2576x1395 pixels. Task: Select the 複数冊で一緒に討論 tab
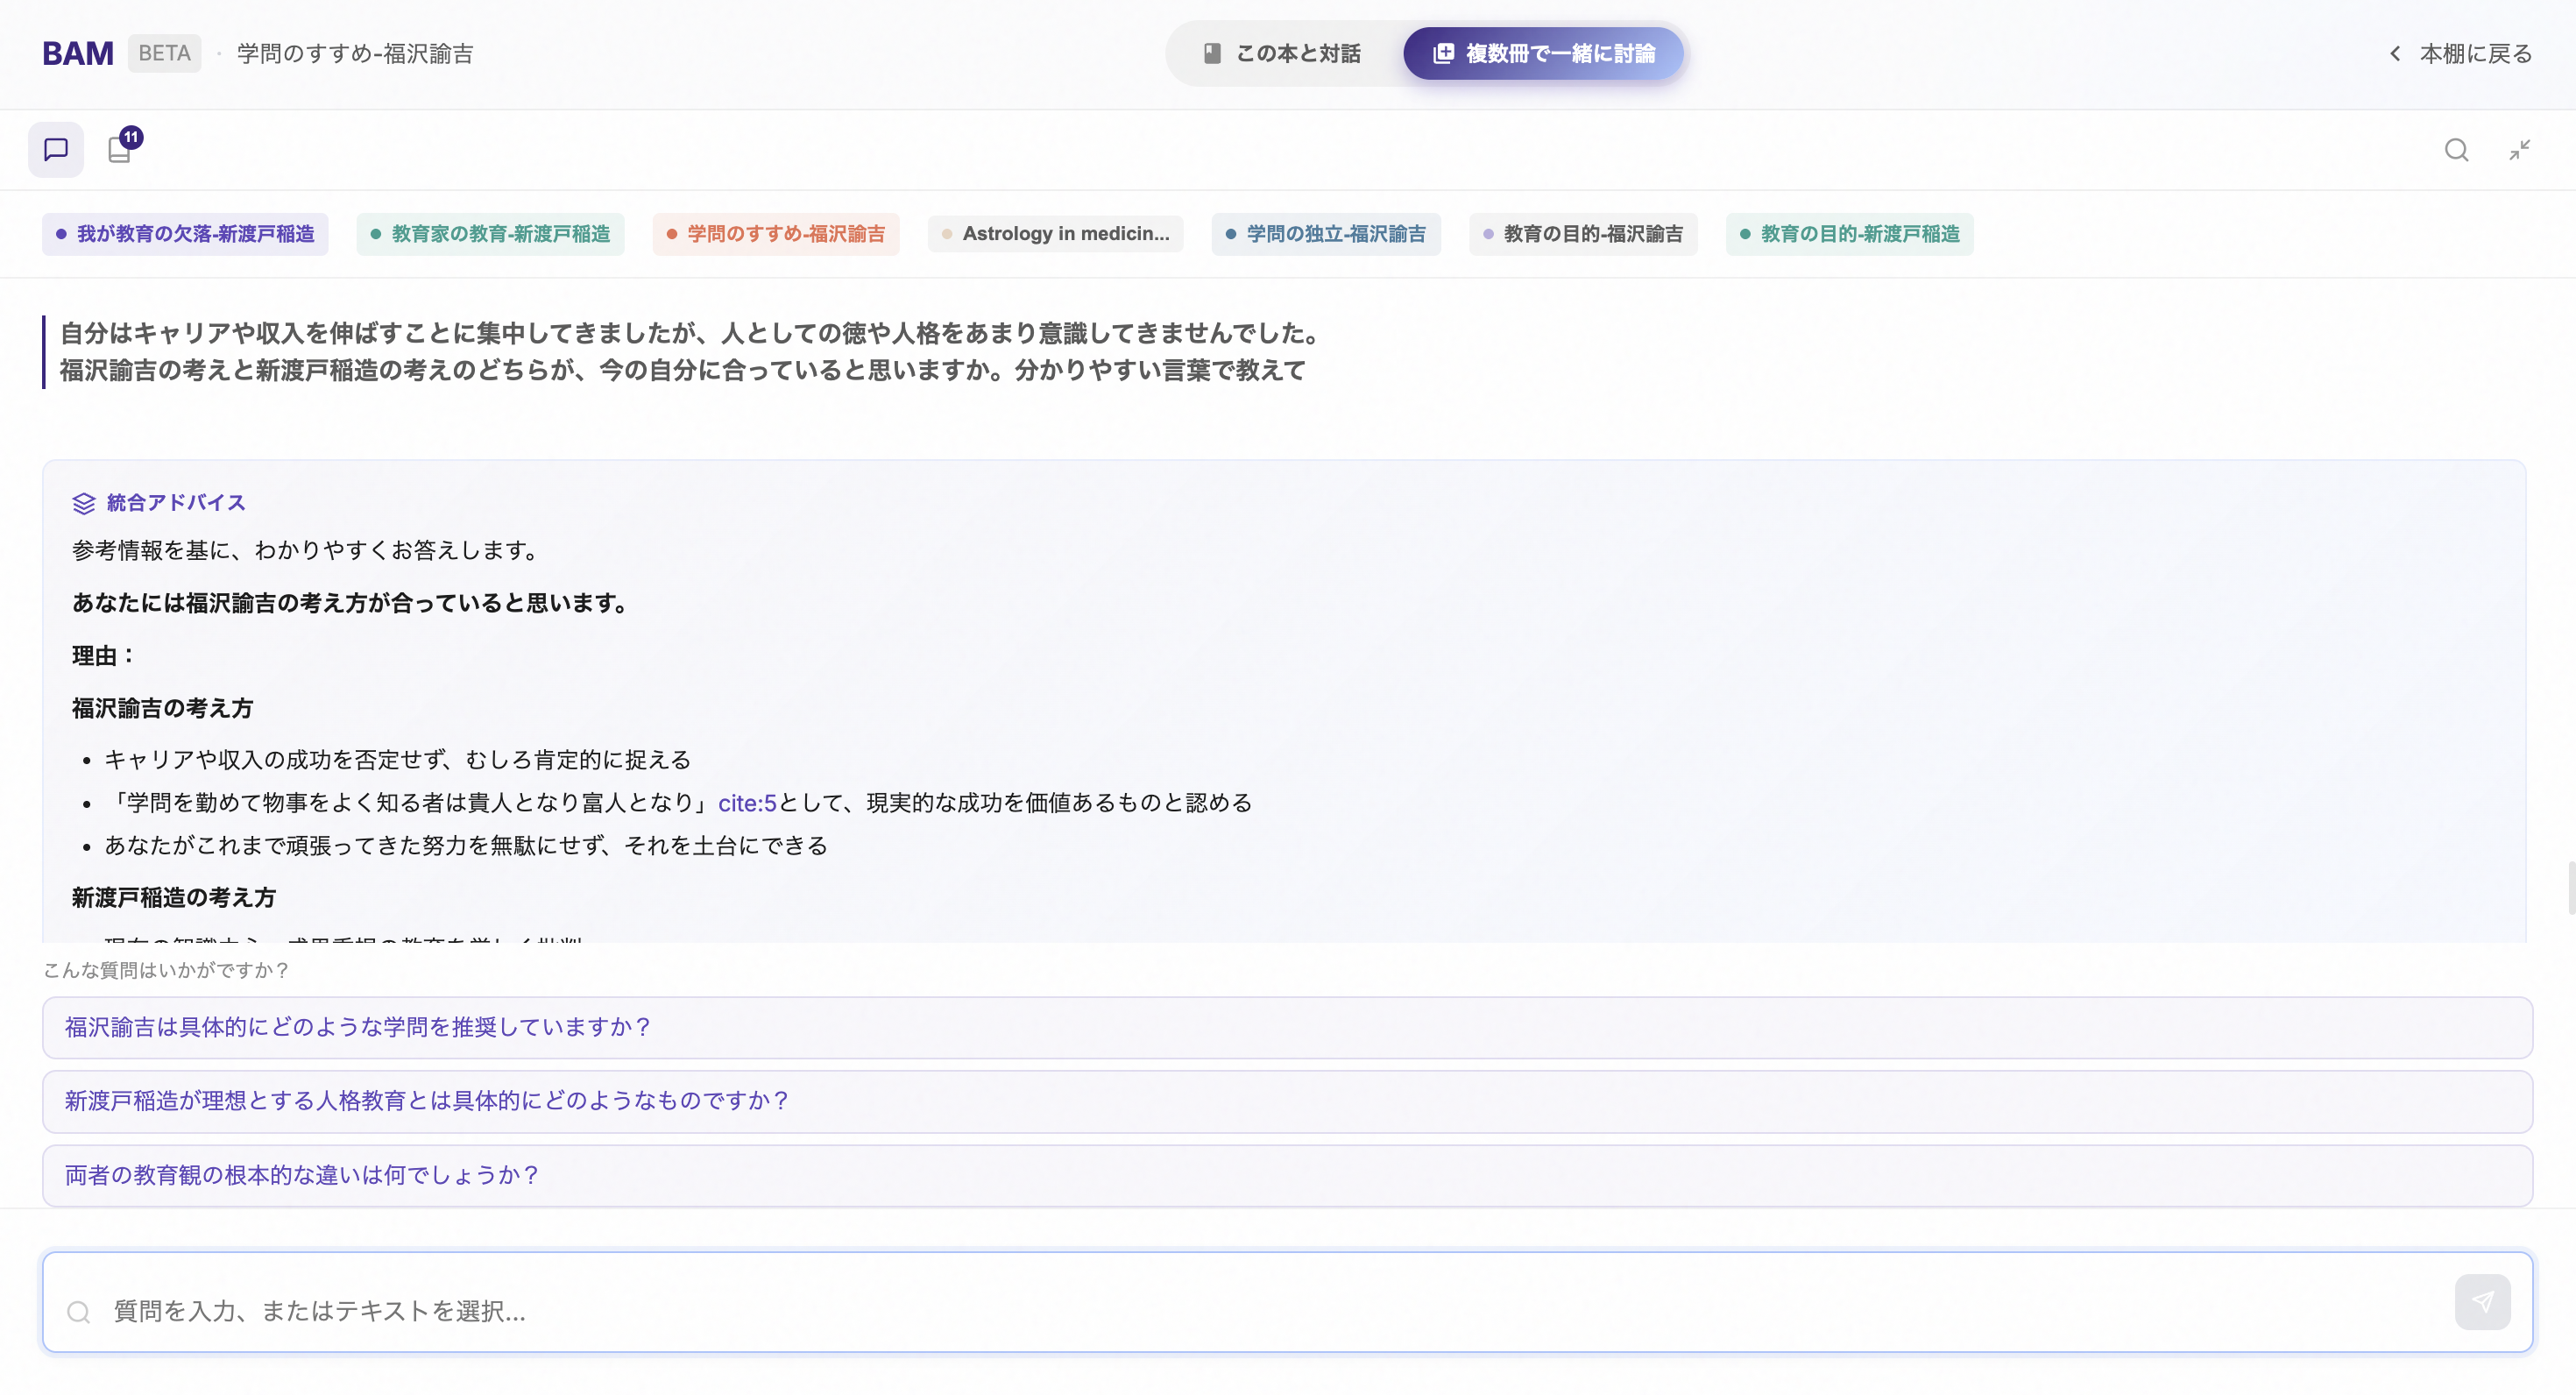click(x=1543, y=53)
